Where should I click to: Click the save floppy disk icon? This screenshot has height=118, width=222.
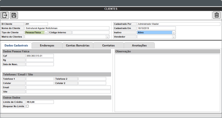point(14,15)
